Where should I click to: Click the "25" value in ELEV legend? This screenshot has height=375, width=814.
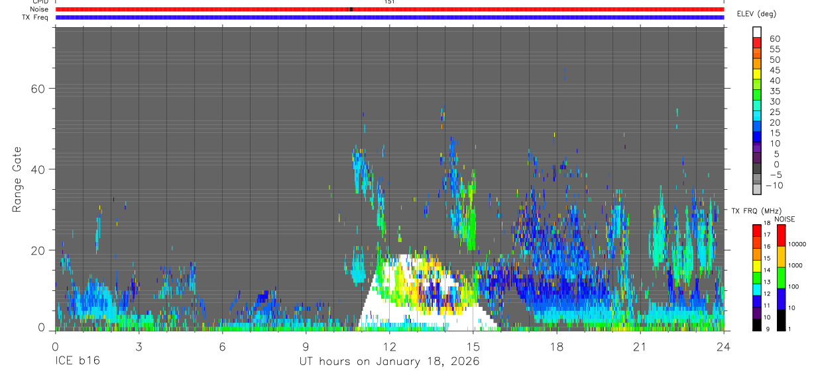coord(774,112)
